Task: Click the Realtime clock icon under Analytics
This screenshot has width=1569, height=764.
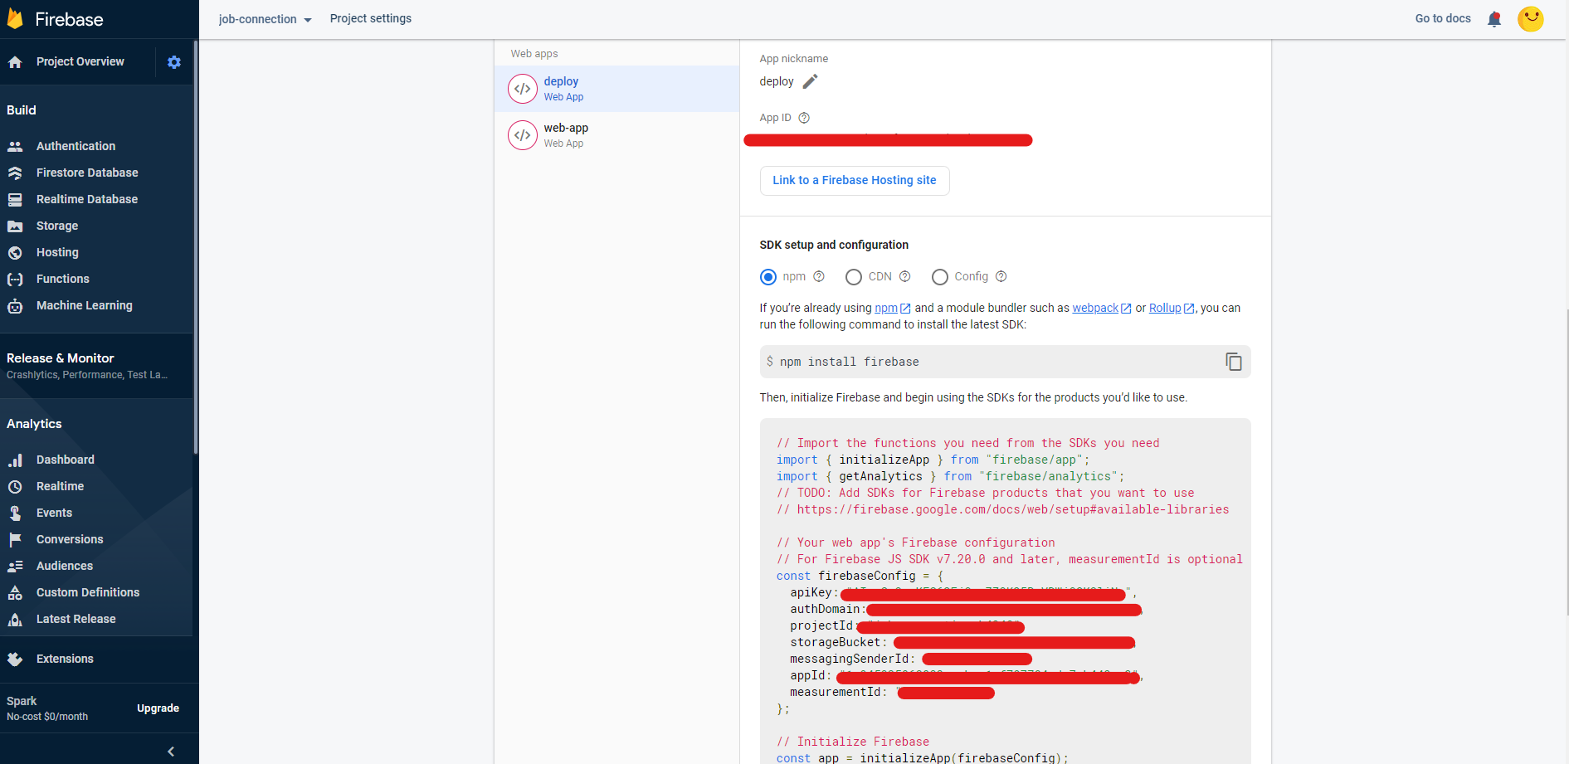Action: click(15, 486)
